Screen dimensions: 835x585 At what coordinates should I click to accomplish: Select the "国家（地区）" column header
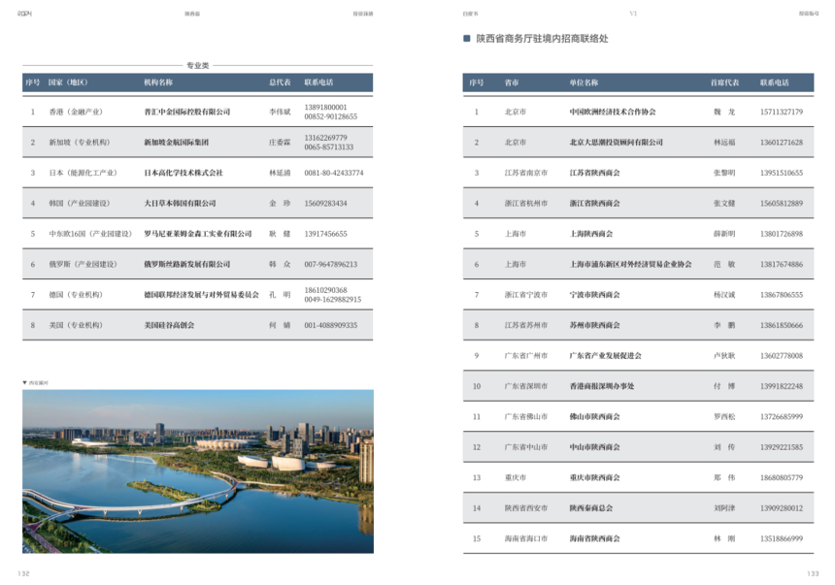(x=68, y=82)
